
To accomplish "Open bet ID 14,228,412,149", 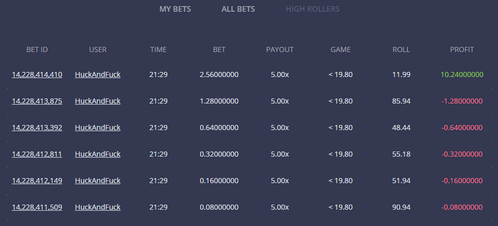I will pyautogui.click(x=37, y=181).
